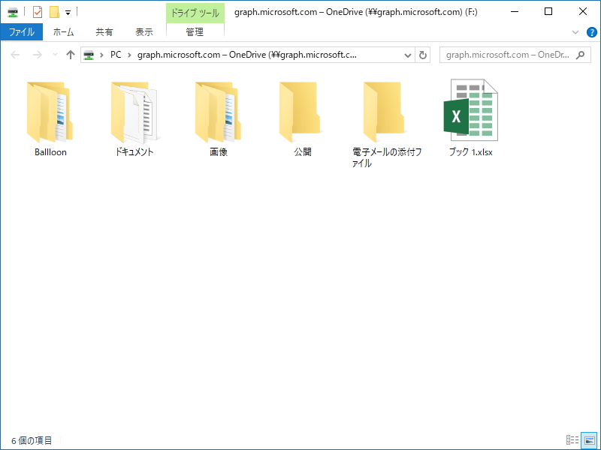Click the 管理 drive tools tab

click(194, 32)
